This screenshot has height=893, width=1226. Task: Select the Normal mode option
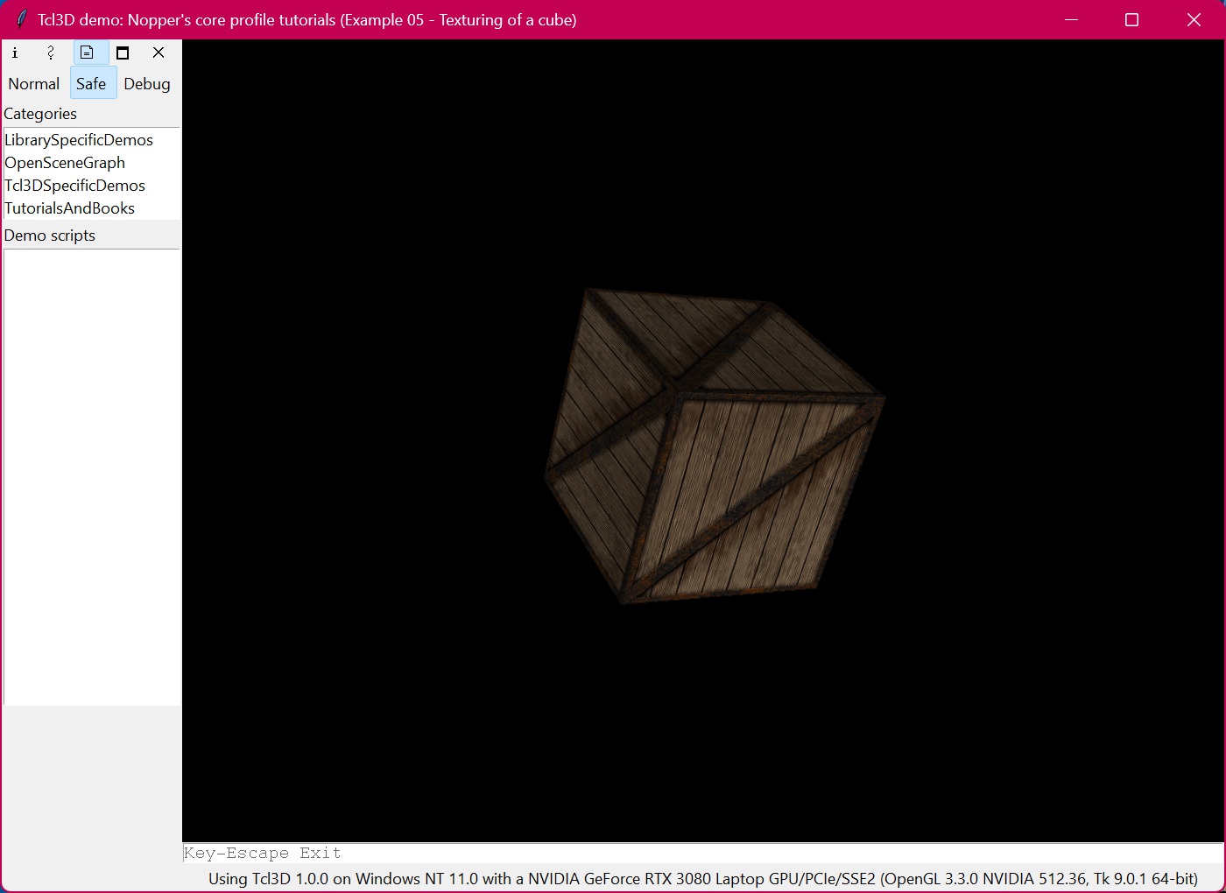coord(34,84)
